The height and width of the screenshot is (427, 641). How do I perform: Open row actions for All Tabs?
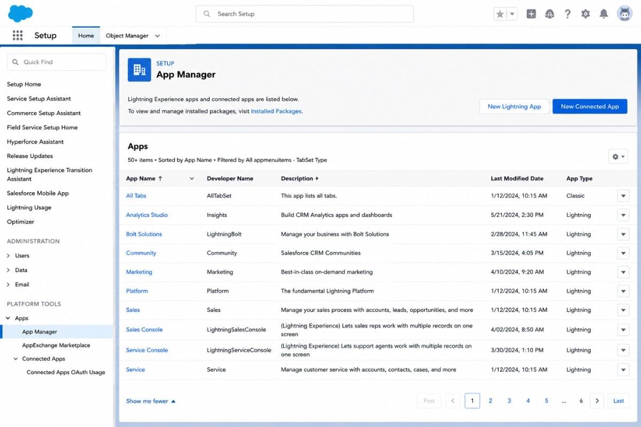coord(623,196)
